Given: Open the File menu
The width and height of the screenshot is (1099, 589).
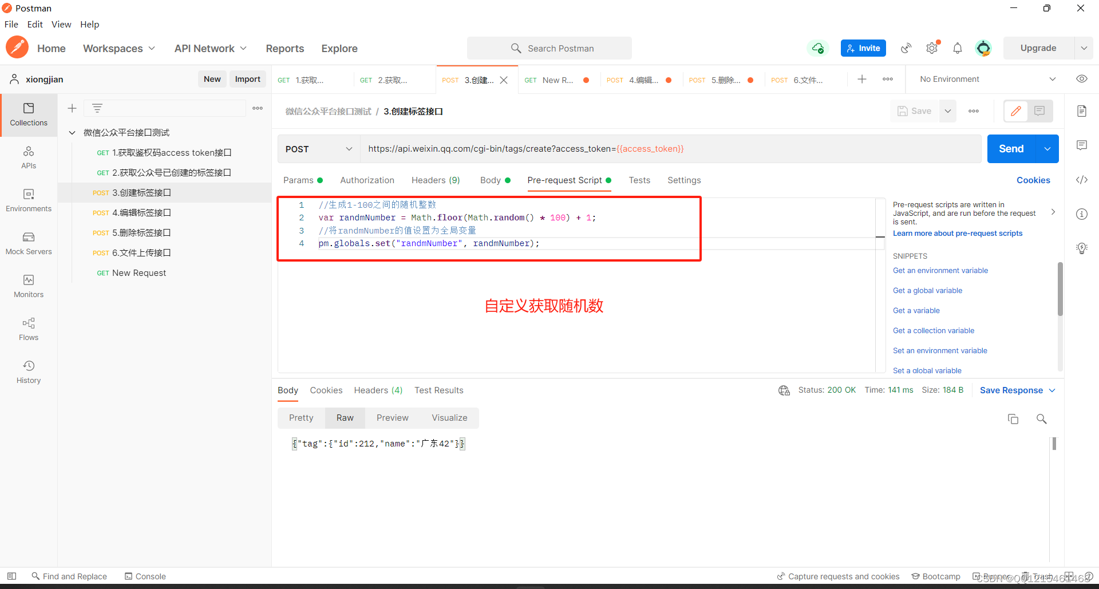Looking at the screenshot, I should click(x=11, y=24).
